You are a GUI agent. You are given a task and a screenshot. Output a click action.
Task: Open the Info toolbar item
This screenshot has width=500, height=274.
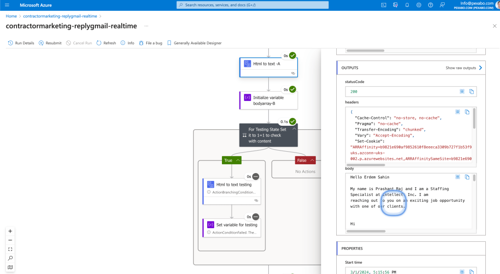tap(128, 43)
